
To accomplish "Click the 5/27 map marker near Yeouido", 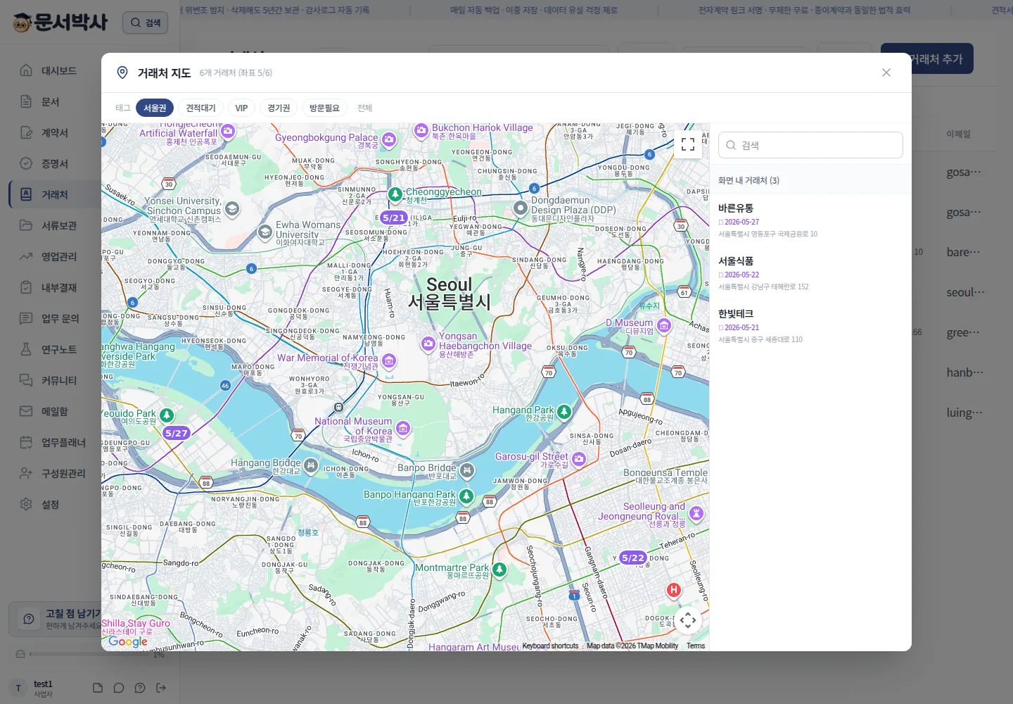I will tap(176, 433).
